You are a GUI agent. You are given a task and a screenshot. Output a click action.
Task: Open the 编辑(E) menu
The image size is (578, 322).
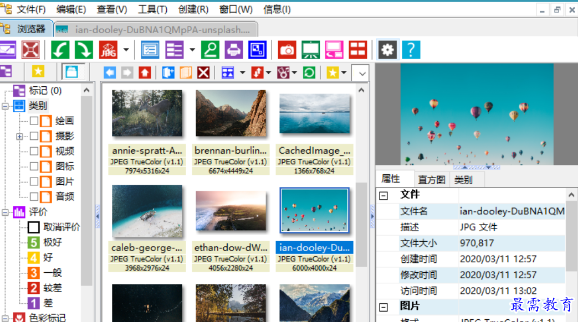[x=71, y=9]
